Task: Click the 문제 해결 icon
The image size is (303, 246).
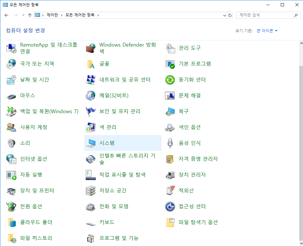Action: (x=170, y=96)
